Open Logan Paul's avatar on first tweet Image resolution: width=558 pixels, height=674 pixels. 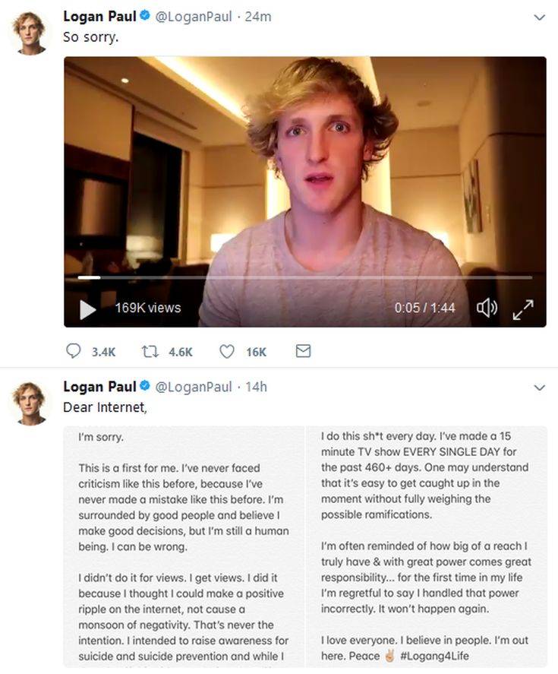[30, 33]
